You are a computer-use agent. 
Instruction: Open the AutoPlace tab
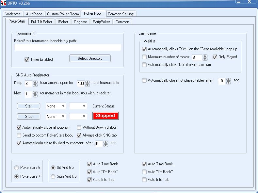[x=34, y=14]
